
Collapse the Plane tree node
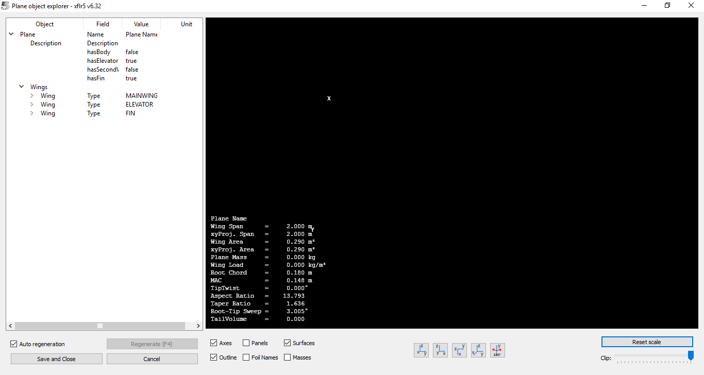pos(11,35)
